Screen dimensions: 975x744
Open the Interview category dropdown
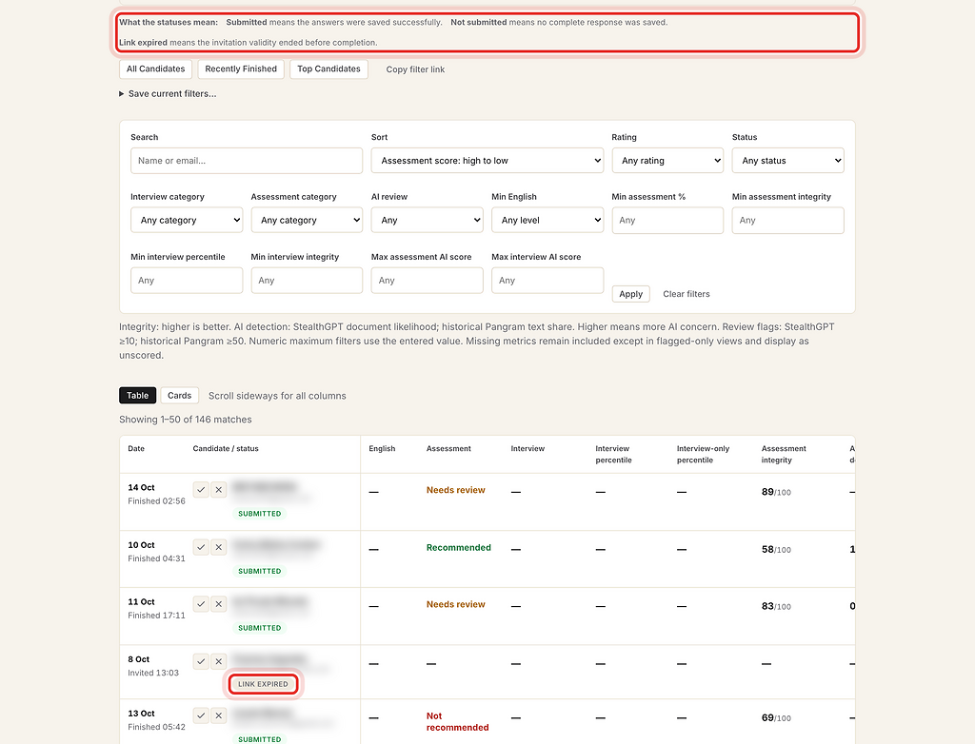[x=187, y=220]
